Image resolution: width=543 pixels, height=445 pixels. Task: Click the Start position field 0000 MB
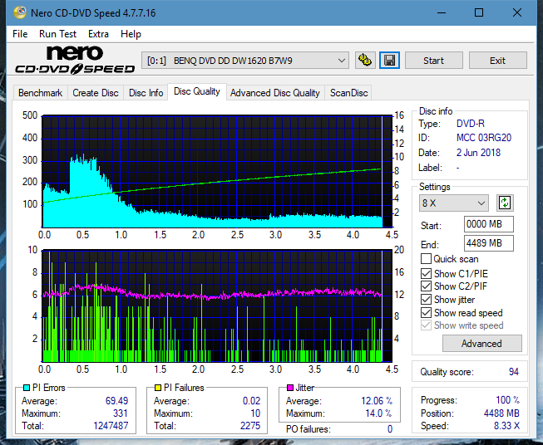(489, 224)
